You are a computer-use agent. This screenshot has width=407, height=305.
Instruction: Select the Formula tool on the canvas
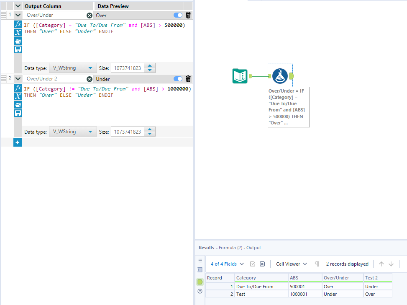(280, 76)
